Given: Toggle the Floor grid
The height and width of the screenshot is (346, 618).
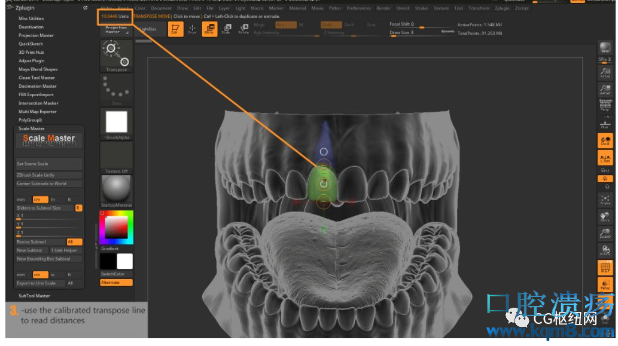Looking at the screenshot, I should coord(605,123).
